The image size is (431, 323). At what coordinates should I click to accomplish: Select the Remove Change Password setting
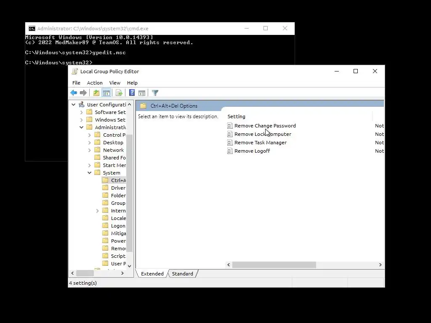265,126
